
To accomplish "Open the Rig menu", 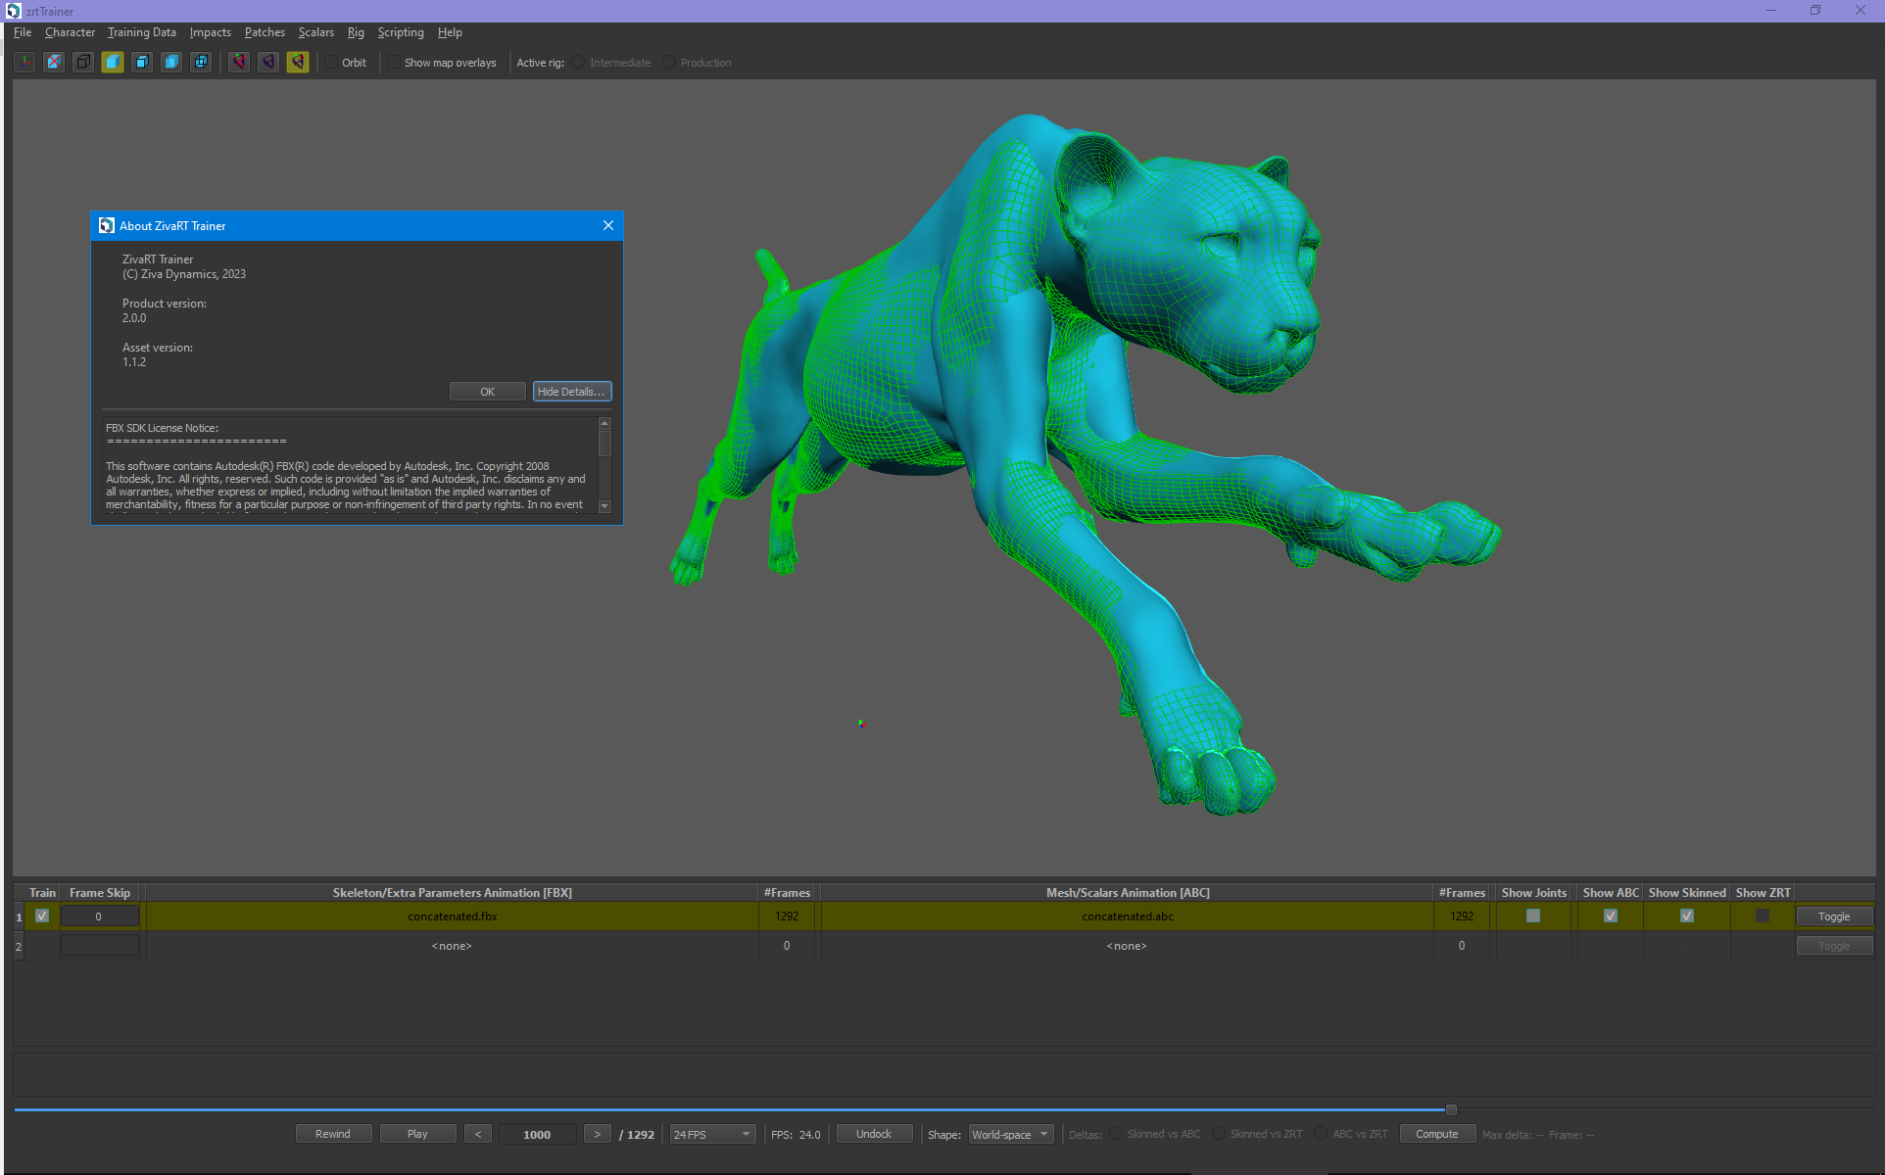I will tap(356, 32).
